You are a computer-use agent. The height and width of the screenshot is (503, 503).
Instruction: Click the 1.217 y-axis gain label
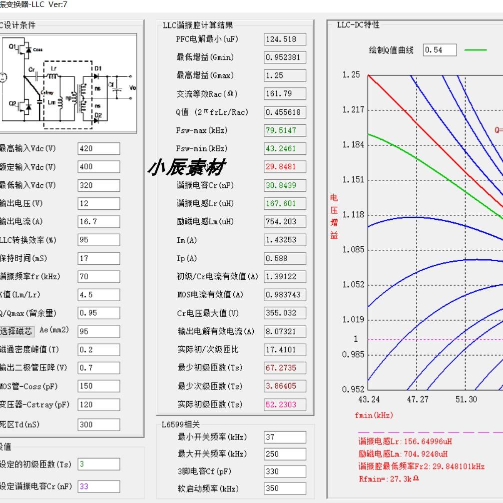(x=353, y=110)
